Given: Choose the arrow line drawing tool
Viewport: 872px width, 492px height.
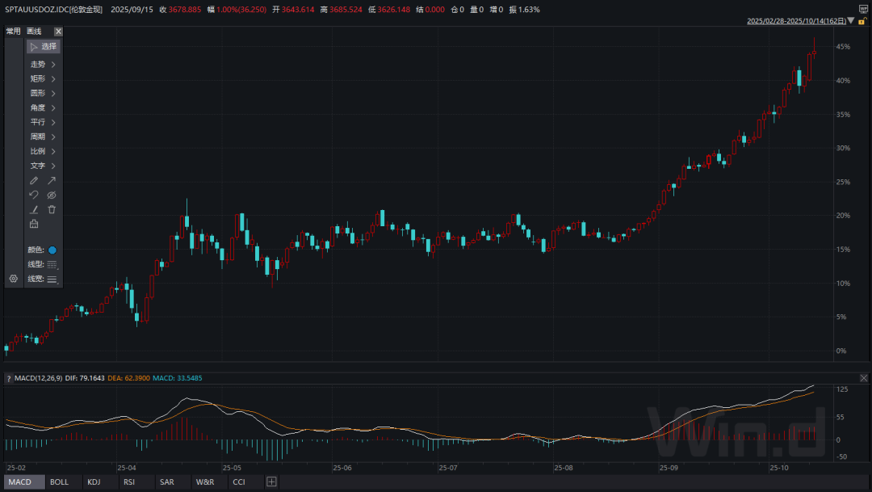Looking at the screenshot, I should [x=52, y=180].
